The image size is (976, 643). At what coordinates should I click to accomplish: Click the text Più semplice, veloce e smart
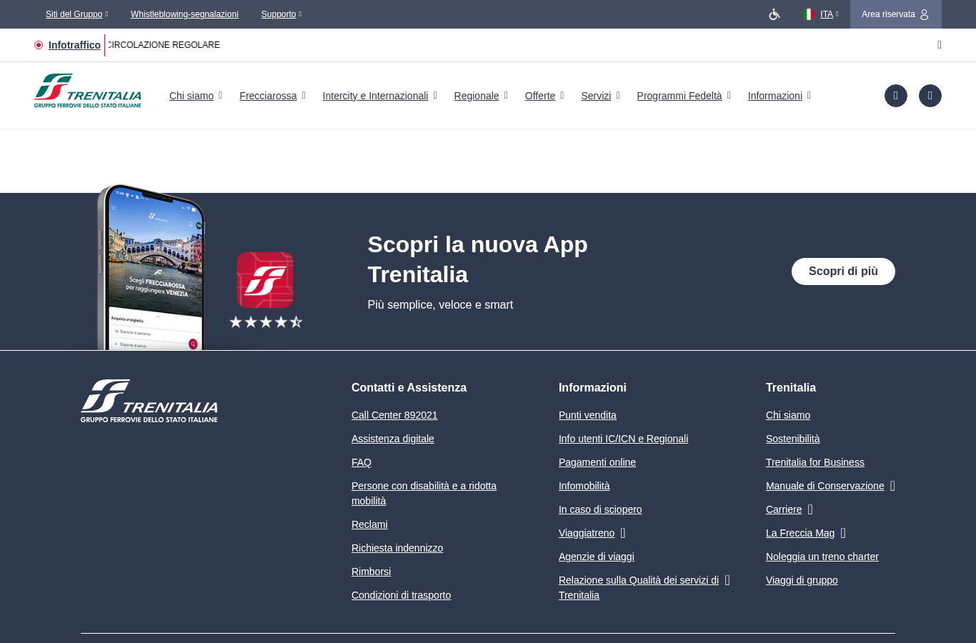(440, 305)
